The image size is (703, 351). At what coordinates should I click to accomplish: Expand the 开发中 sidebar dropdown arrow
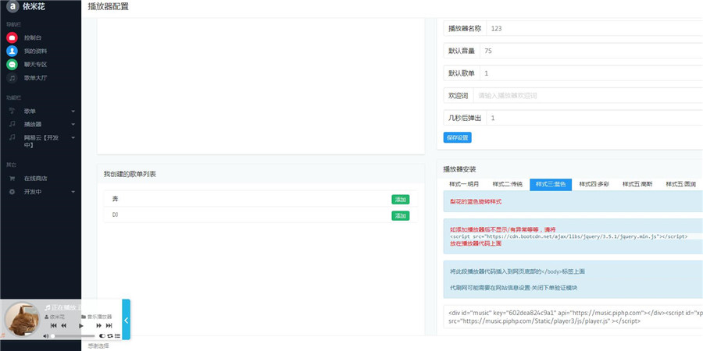73,192
